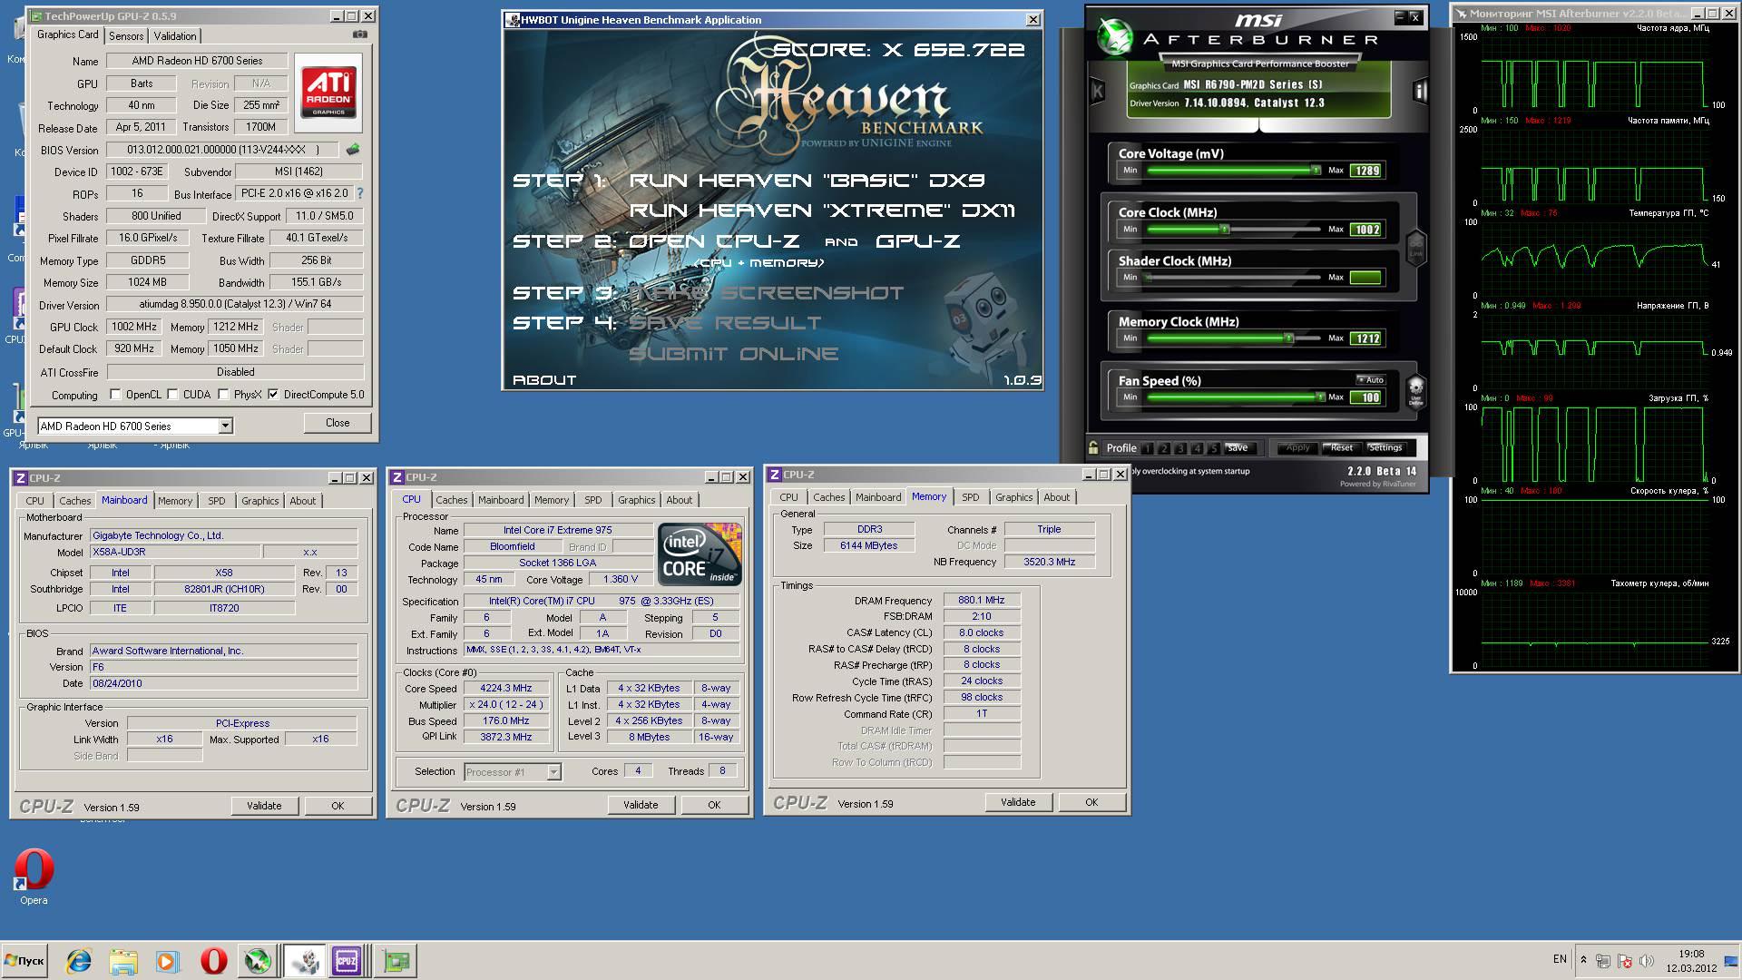
Task: Open the AMD Radeon HD 6700 Series dropdown
Action: coord(225,426)
